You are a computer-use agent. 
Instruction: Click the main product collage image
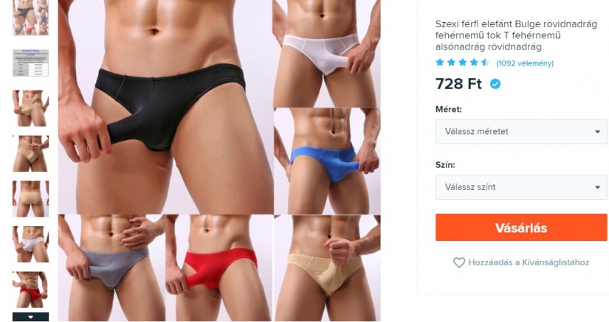219,161
